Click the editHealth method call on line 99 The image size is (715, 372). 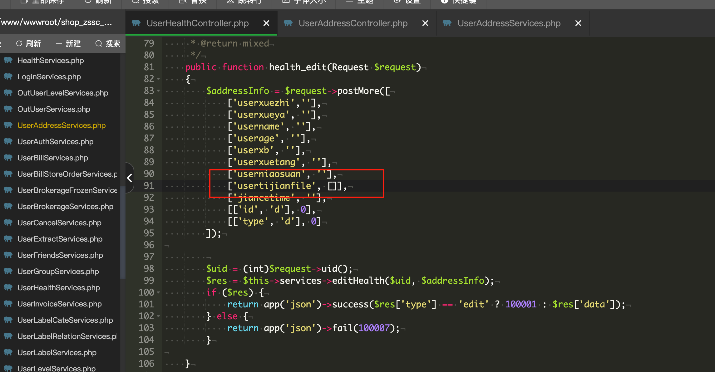[358, 281]
